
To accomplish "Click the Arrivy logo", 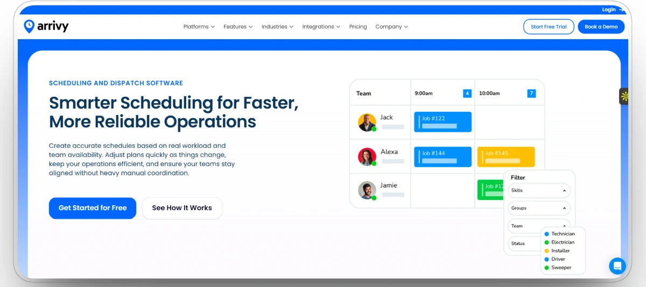I will point(46,26).
